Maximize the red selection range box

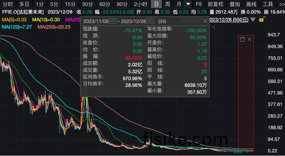[243, 39]
